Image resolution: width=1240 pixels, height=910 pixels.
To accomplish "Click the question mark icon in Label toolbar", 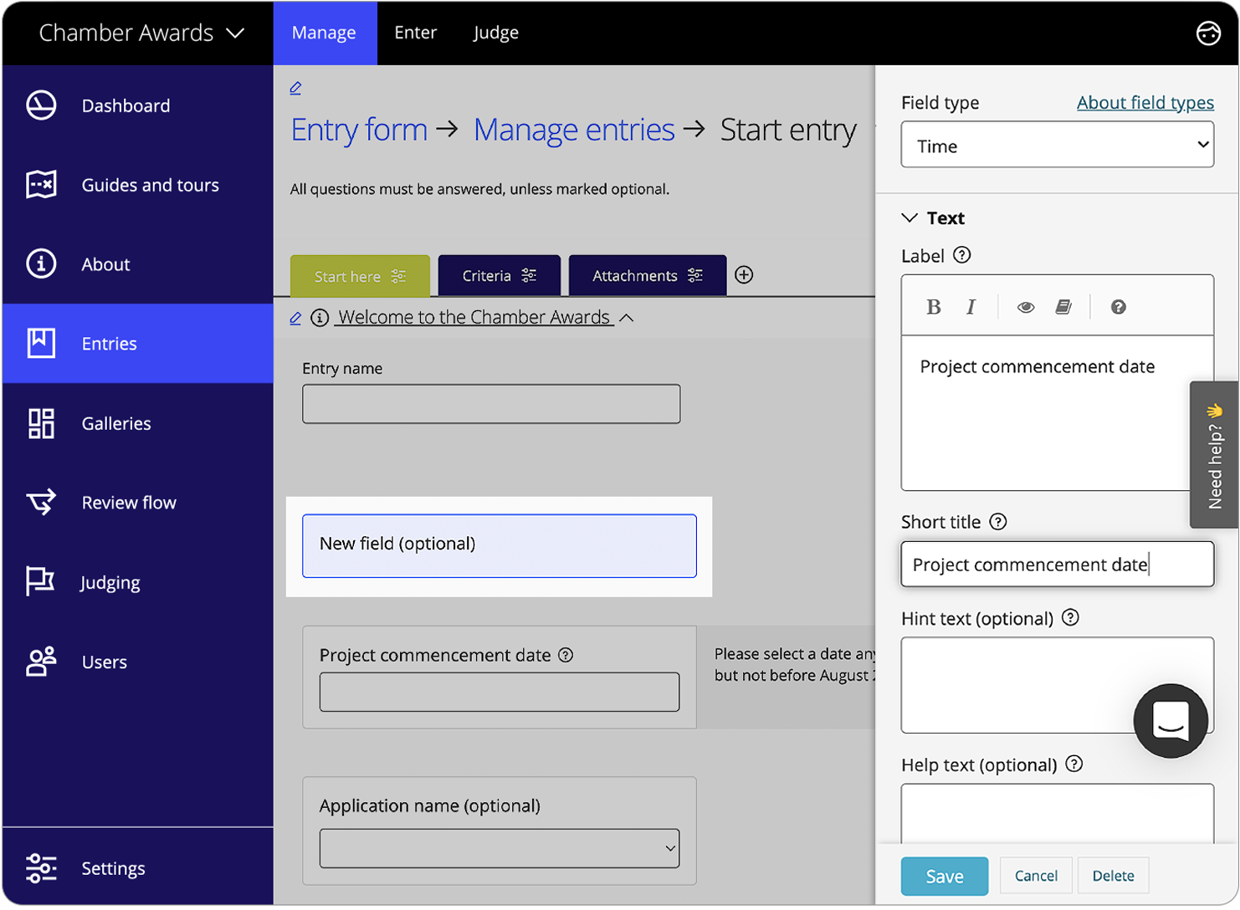I will click(1119, 307).
